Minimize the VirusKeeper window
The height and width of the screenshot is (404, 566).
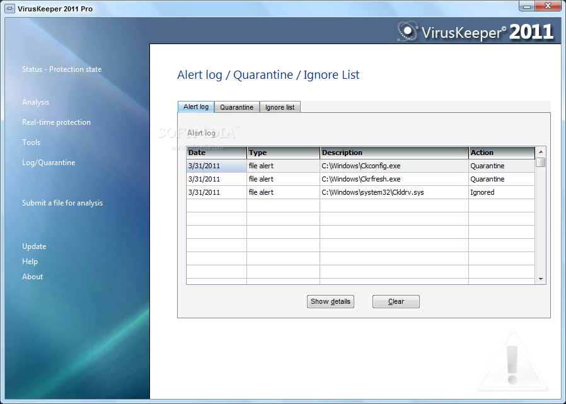point(527,6)
